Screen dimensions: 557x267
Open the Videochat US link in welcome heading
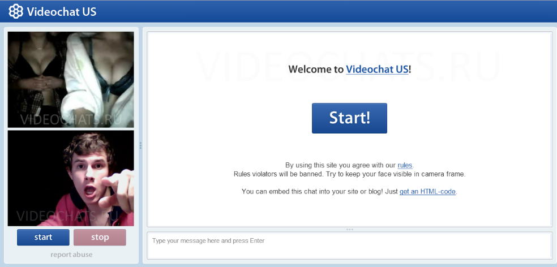click(x=377, y=69)
